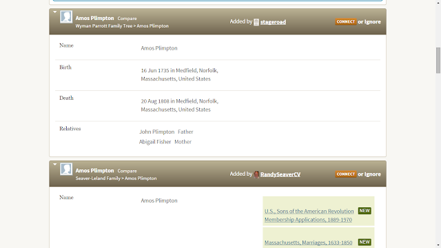Select Abigail Fisher Mother relative
441x248 pixels.
pyautogui.click(x=165, y=142)
